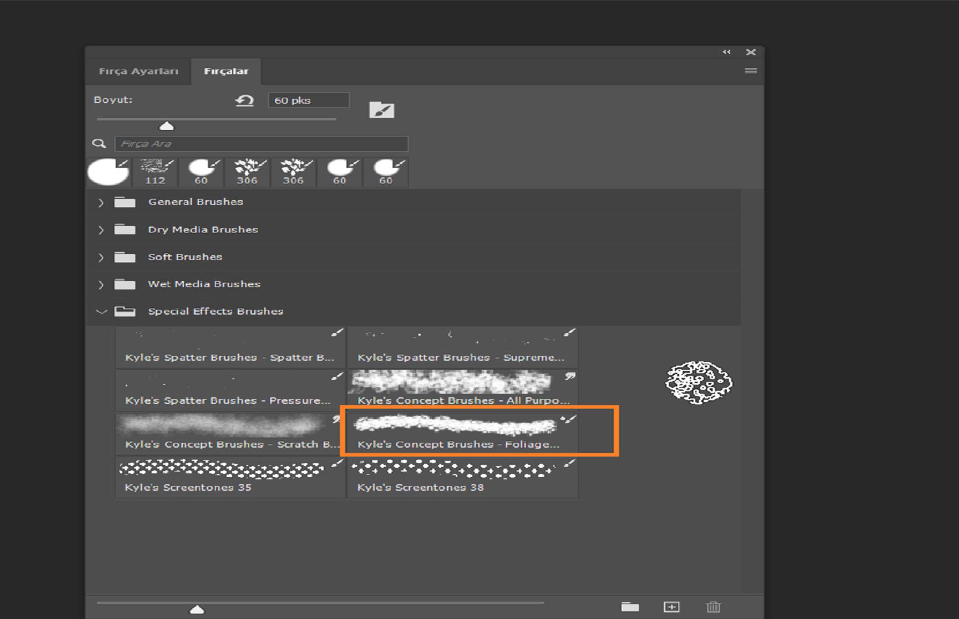This screenshot has width=959, height=619.
Task: Select the Kyle's Screentones 38 brush
Action: pos(463,478)
